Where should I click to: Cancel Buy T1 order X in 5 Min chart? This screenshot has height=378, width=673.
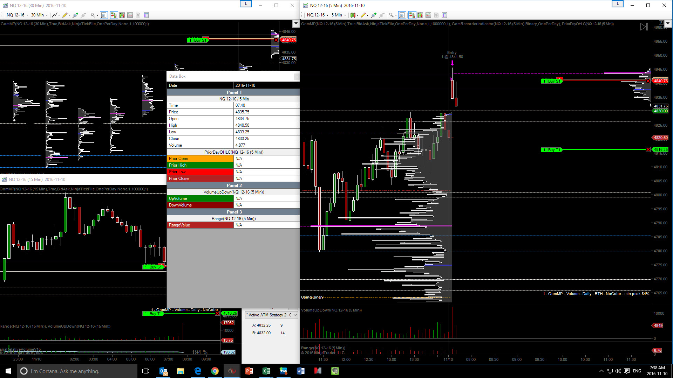[648, 150]
